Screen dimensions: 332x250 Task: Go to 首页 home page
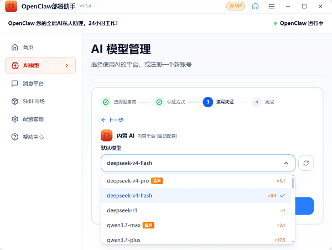(40, 47)
